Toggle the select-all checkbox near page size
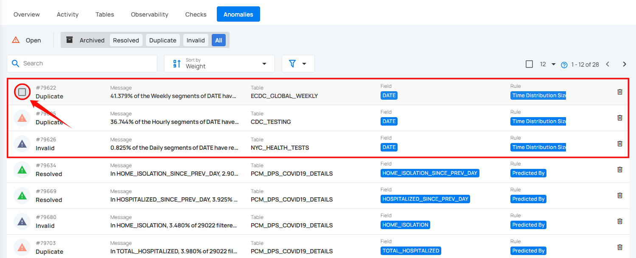The image size is (636, 258). click(529, 64)
